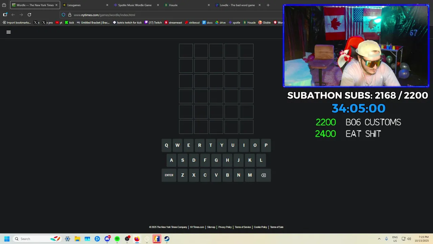Screen dimensions: 433x244
Task: Go forward with the browser forward arrow
Action: coord(21,15)
